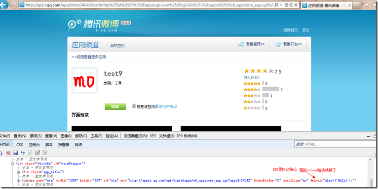378x189 pixels.
Task: Toggle the 同意该应用 agreement checkbox
Action: coord(134,106)
